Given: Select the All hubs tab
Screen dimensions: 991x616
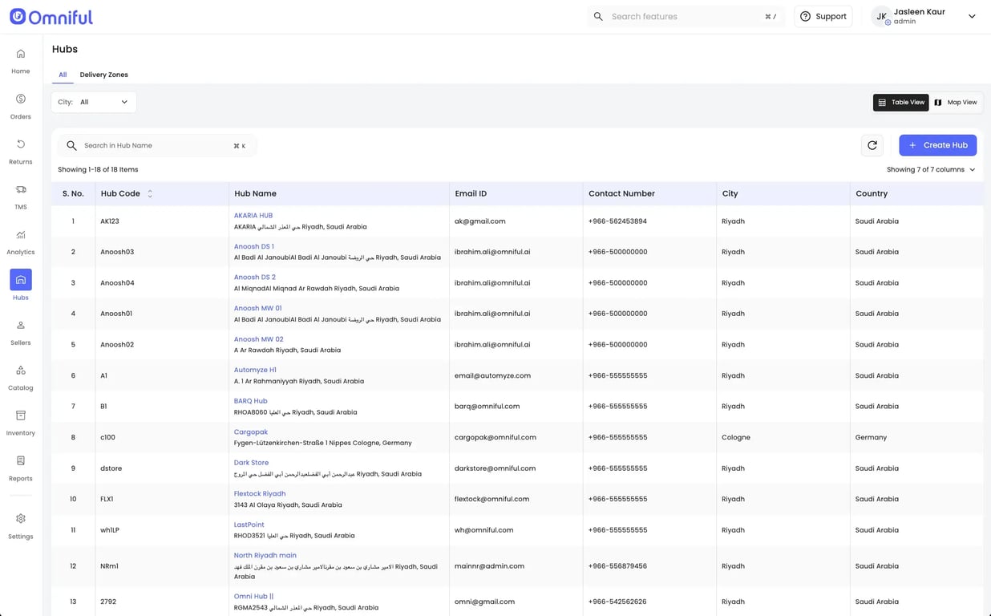Looking at the screenshot, I should click(x=63, y=75).
